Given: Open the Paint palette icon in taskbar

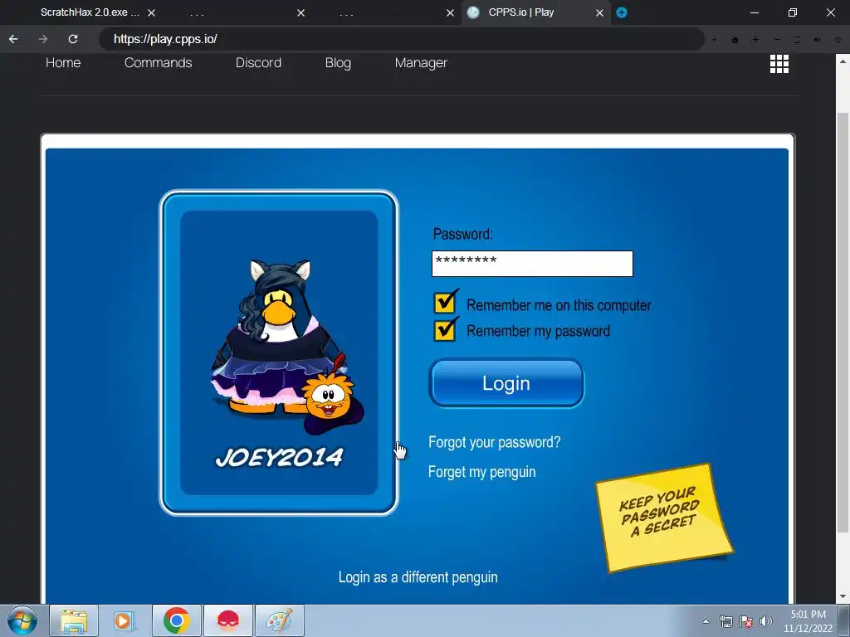Looking at the screenshot, I should click(280, 620).
